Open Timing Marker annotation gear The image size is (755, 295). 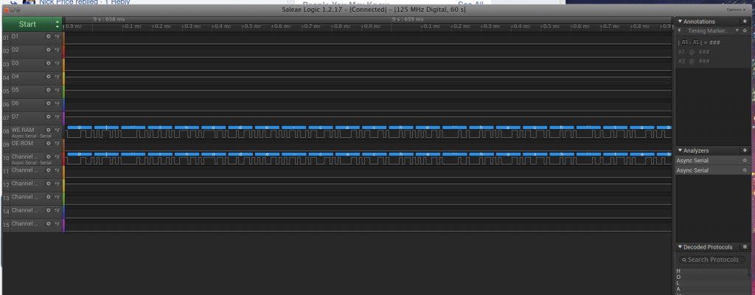[745, 31]
